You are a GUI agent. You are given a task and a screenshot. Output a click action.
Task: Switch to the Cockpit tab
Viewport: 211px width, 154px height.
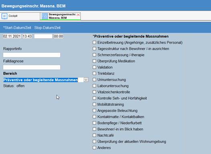coord(20,16)
